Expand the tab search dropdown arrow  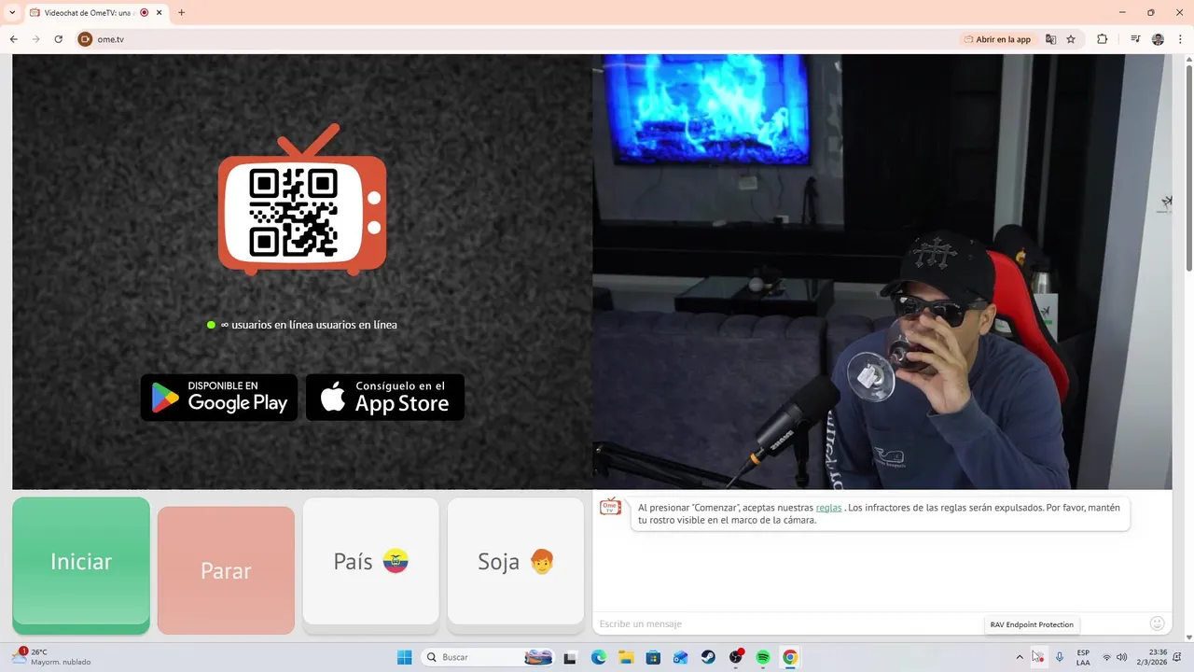(12, 13)
